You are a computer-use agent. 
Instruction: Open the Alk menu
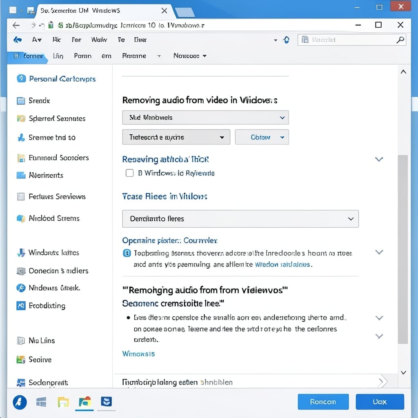tap(56, 40)
